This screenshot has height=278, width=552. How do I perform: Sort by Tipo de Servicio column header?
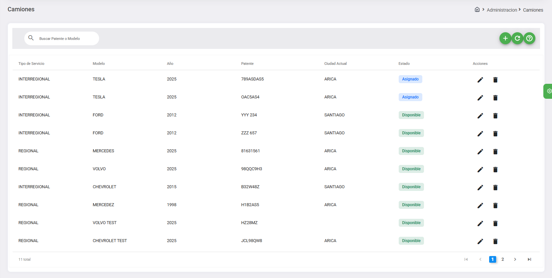click(31, 64)
